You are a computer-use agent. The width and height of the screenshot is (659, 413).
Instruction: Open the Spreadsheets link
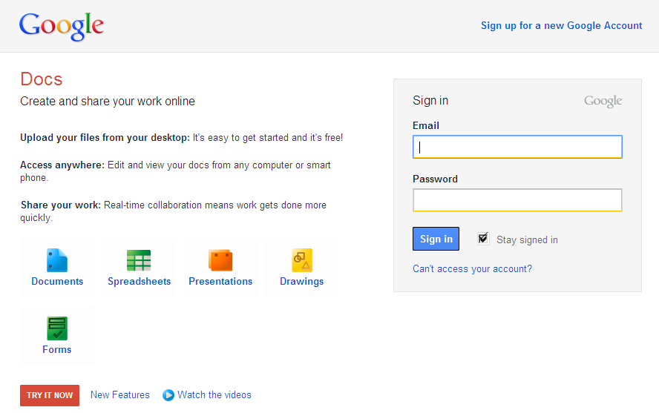pos(139,281)
